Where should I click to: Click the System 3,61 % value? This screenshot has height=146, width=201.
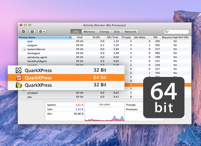(79, 105)
